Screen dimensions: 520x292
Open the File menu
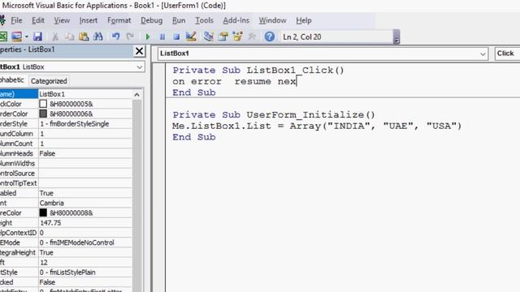click(x=16, y=20)
